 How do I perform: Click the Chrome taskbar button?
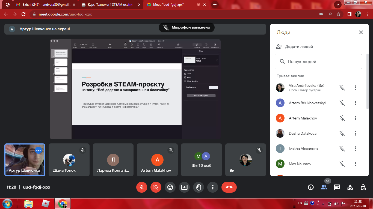click(63, 204)
